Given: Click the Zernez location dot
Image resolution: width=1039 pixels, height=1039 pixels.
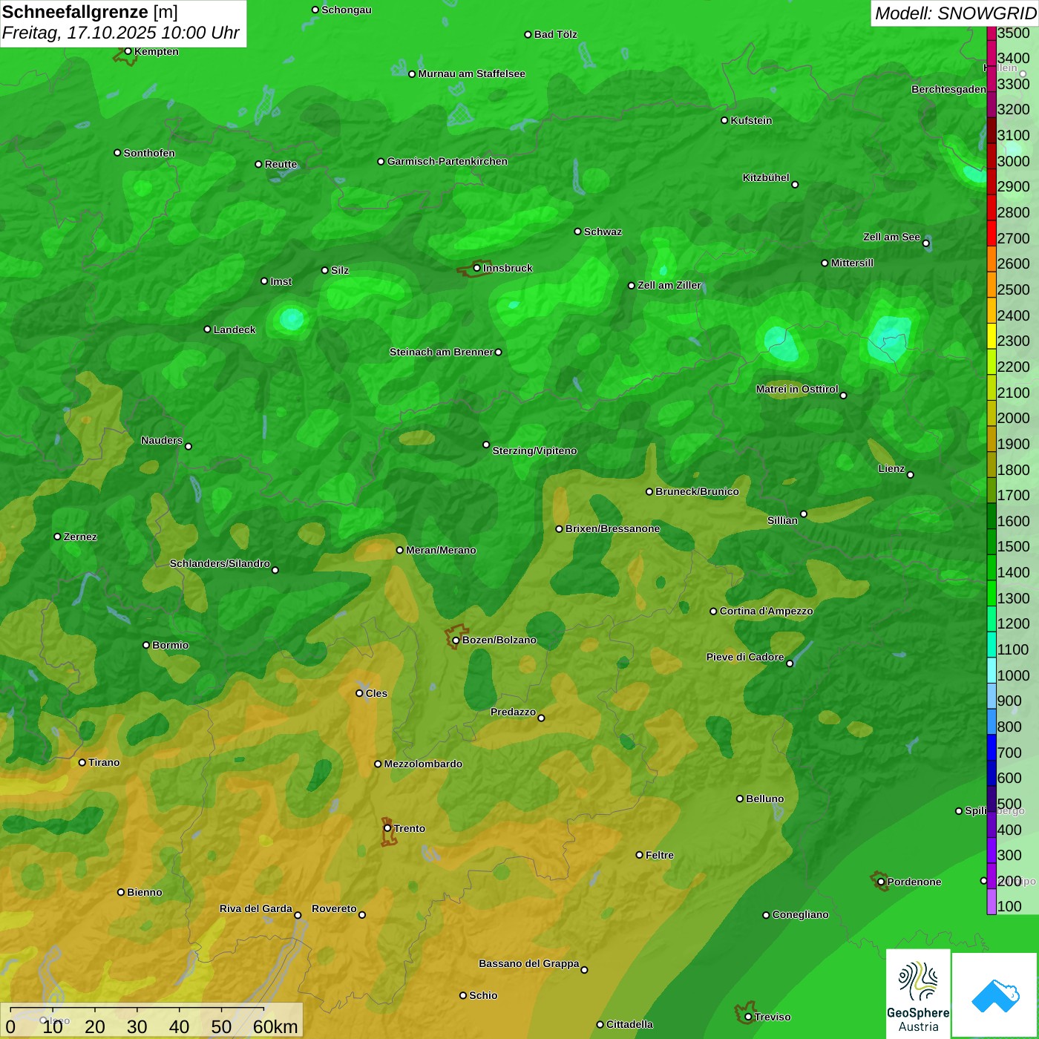Looking at the screenshot, I should [x=57, y=537].
